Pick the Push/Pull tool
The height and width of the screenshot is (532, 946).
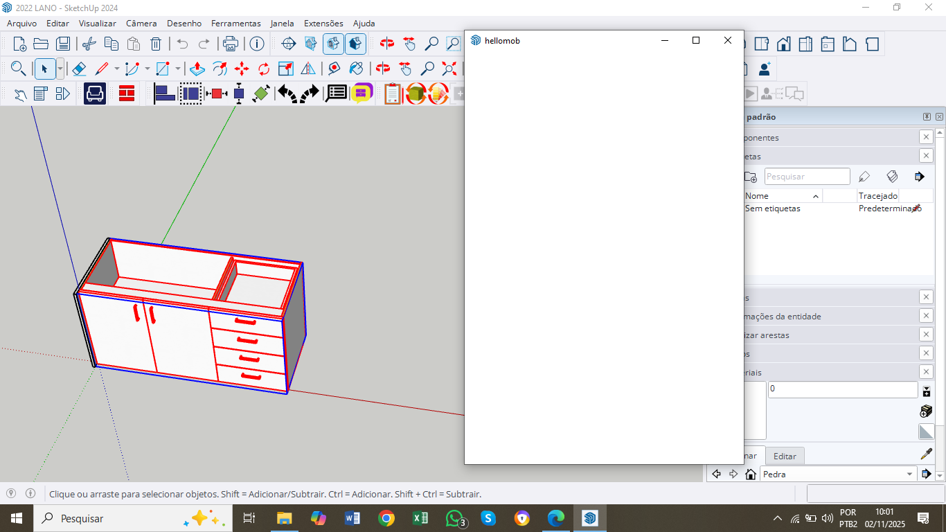click(197, 69)
